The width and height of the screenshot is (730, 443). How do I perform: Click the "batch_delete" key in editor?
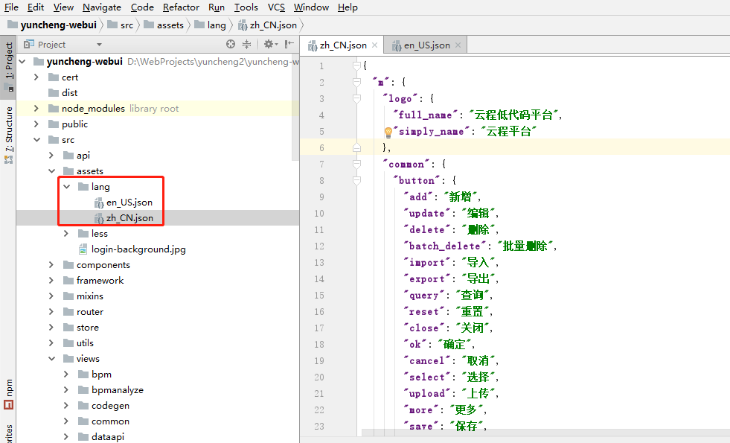click(444, 246)
